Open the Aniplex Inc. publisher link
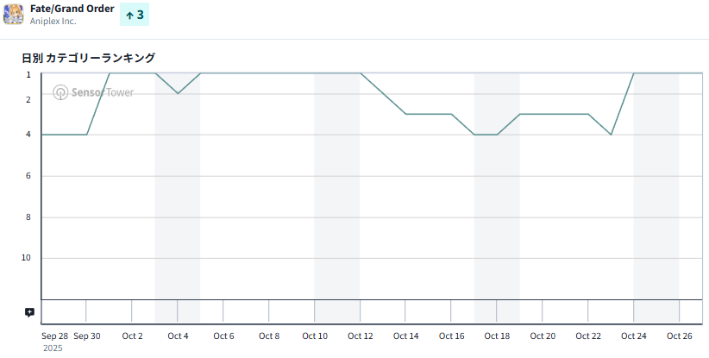Image resolution: width=709 pixels, height=358 pixels. pyautogui.click(x=53, y=22)
